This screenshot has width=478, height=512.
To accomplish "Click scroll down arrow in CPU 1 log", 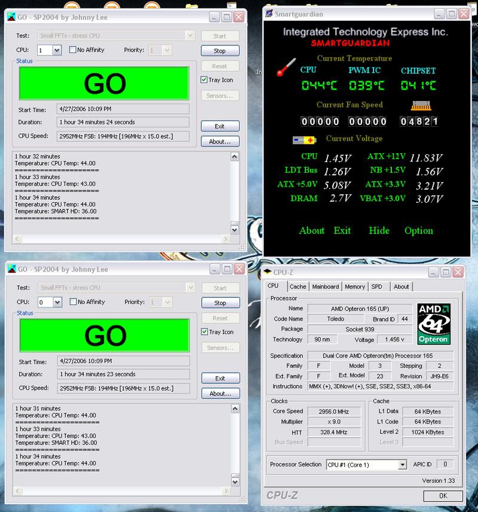I will pos(235,230).
